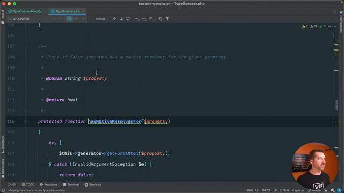Click the typo check count indicator
The height and width of the screenshot is (193, 344).
(322, 26)
